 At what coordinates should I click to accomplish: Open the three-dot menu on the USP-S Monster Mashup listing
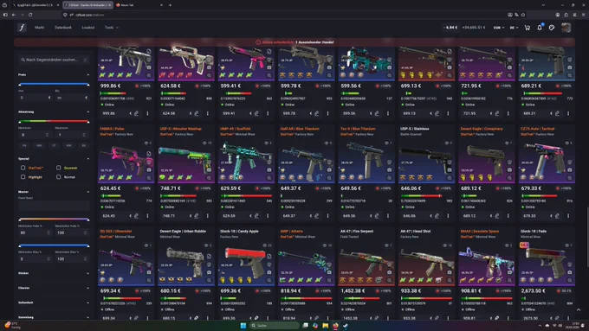pyautogui.click(x=207, y=216)
